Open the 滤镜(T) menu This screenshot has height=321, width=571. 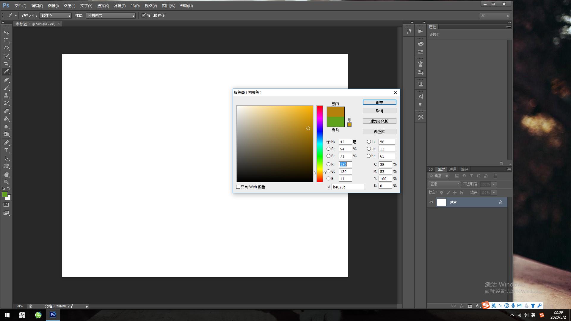coord(120,6)
